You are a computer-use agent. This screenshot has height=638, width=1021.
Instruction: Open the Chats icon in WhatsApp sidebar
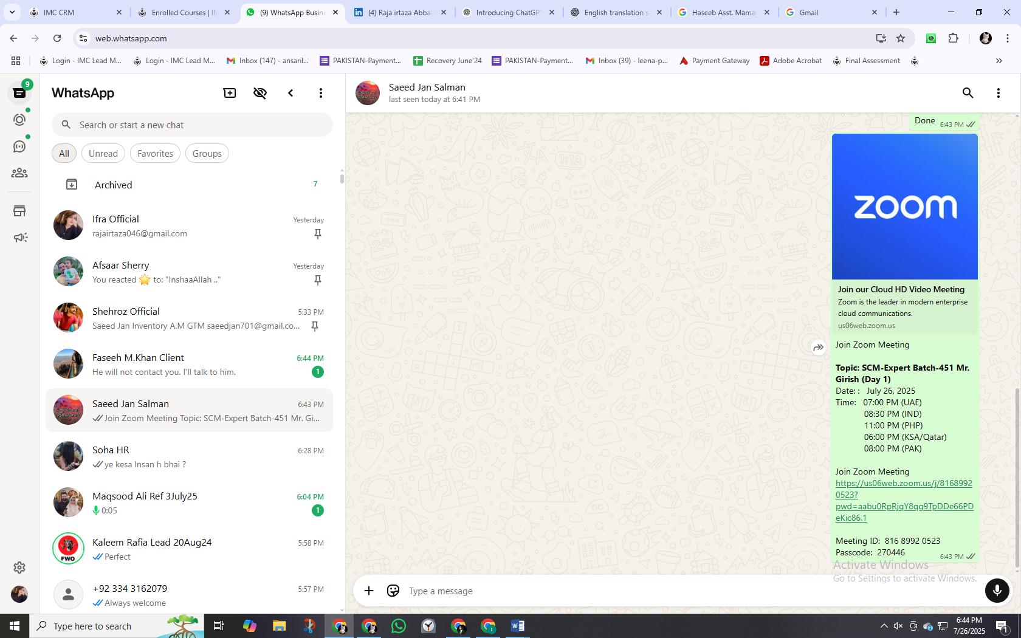pyautogui.click(x=19, y=93)
